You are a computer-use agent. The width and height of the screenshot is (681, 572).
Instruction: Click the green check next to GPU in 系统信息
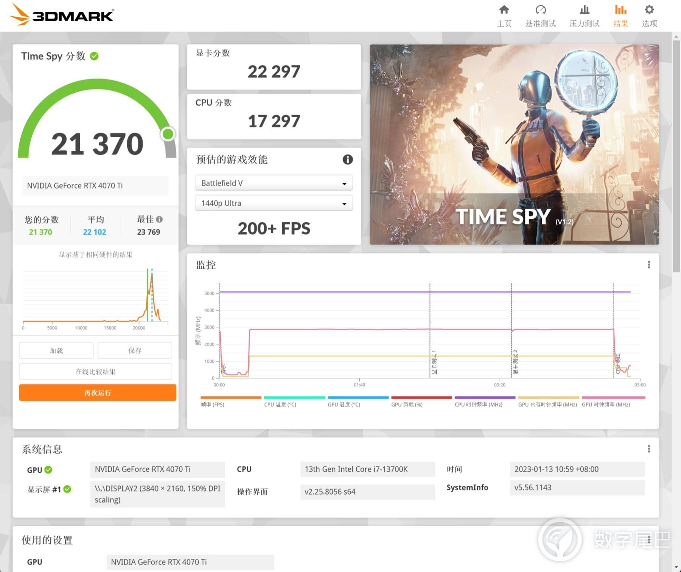[48, 470]
